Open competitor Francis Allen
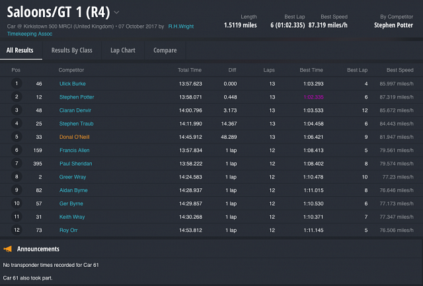Image resolution: width=423 pixels, height=286 pixels. (x=75, y=150)
